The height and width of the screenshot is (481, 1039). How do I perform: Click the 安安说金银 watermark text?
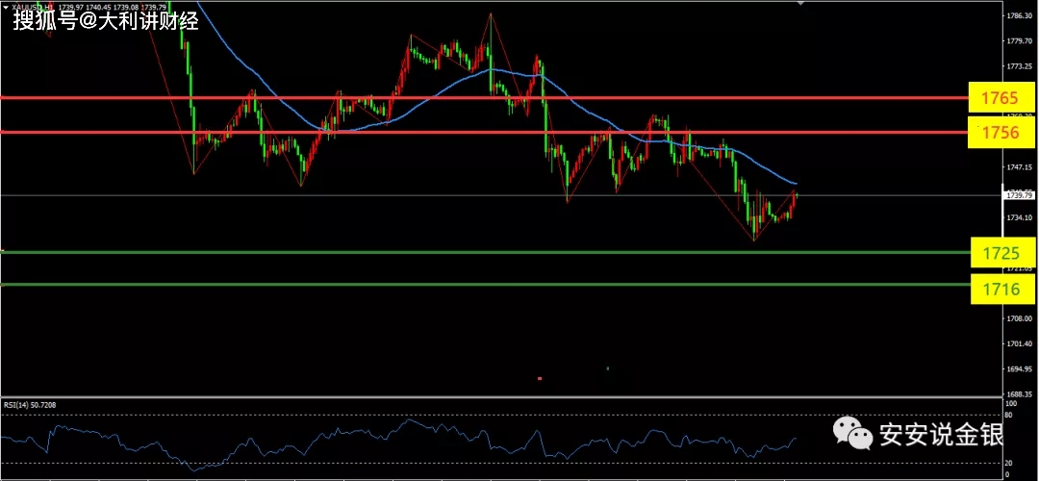(940, 436)
